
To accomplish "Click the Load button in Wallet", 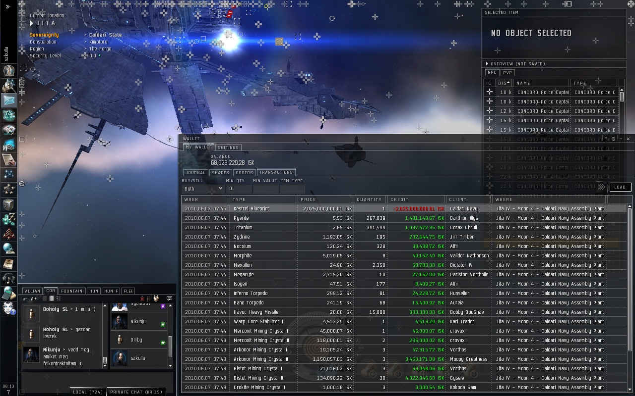I will [620, 187].
